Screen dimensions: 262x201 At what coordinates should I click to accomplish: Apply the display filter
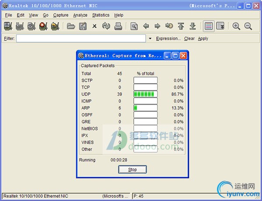tap(203, 39)
